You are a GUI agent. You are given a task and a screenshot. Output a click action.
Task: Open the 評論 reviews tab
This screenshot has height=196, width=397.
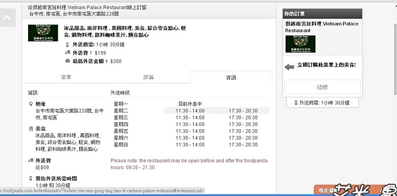(x=148, y=77)
